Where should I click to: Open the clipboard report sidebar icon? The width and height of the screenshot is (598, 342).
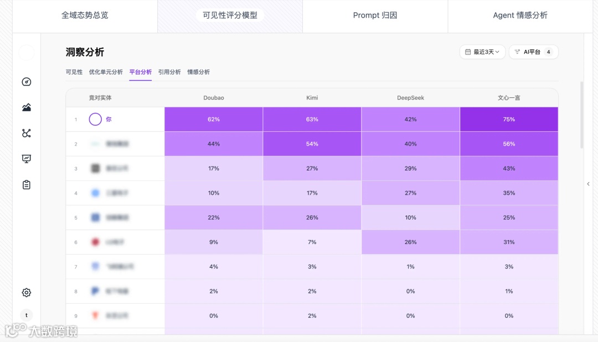[x=27, y=185]
